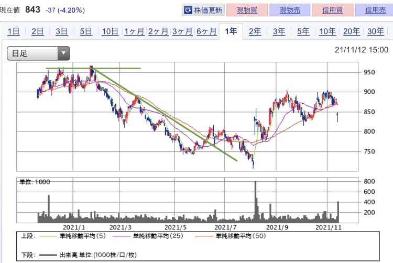Click the 2021/1 axis label
This screenshot has height=263, width=393.
click(74, 227)
